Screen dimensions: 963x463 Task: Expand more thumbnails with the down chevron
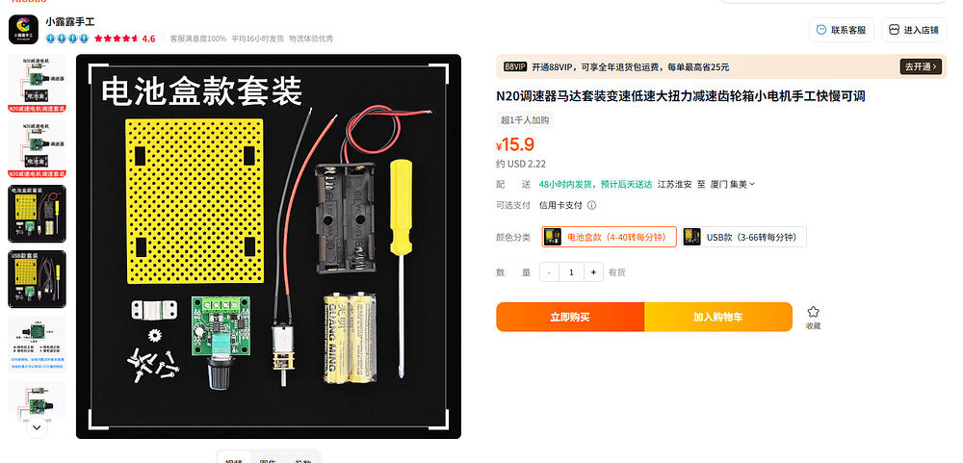[37, 426]
